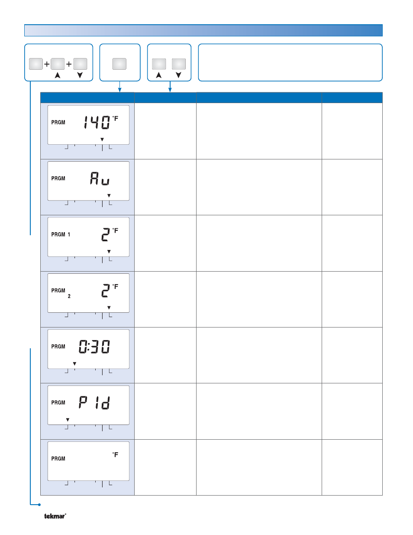Click the first plus sign between the combination buttons
The width and height of the screenshot is (413, 535).
[x=47, y=64]
